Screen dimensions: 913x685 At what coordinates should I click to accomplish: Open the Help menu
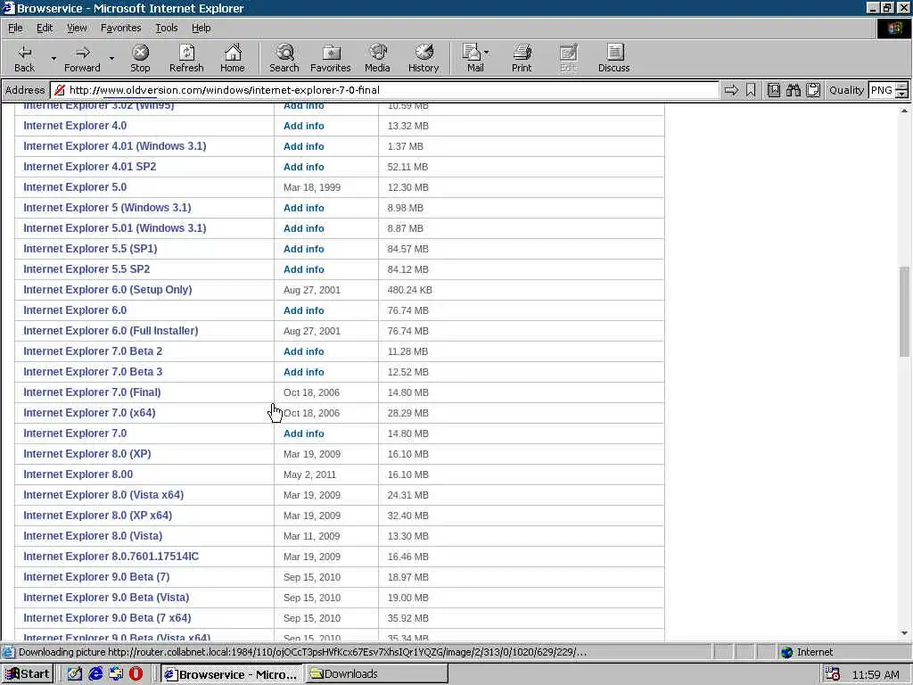201,28
